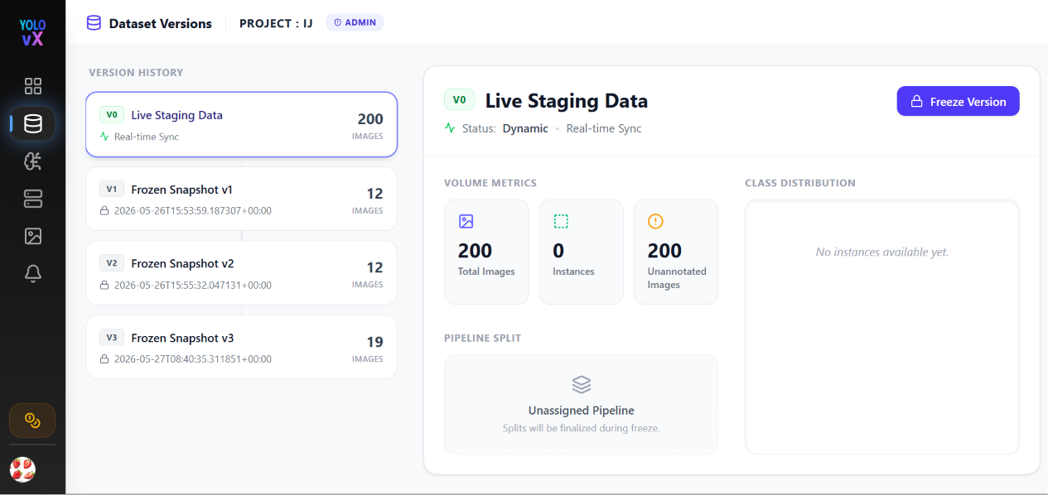Select the Frozen Snapshot v1 card
The height and width of the screenshot is (495, 1048).
(x=241, y=199)
